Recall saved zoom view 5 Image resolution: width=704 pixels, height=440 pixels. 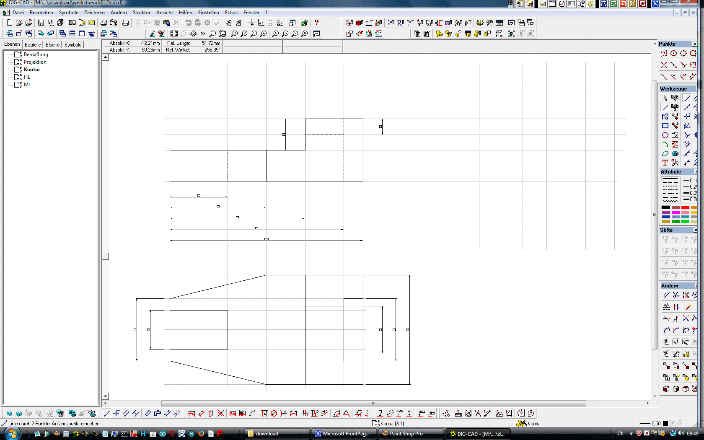275,34
